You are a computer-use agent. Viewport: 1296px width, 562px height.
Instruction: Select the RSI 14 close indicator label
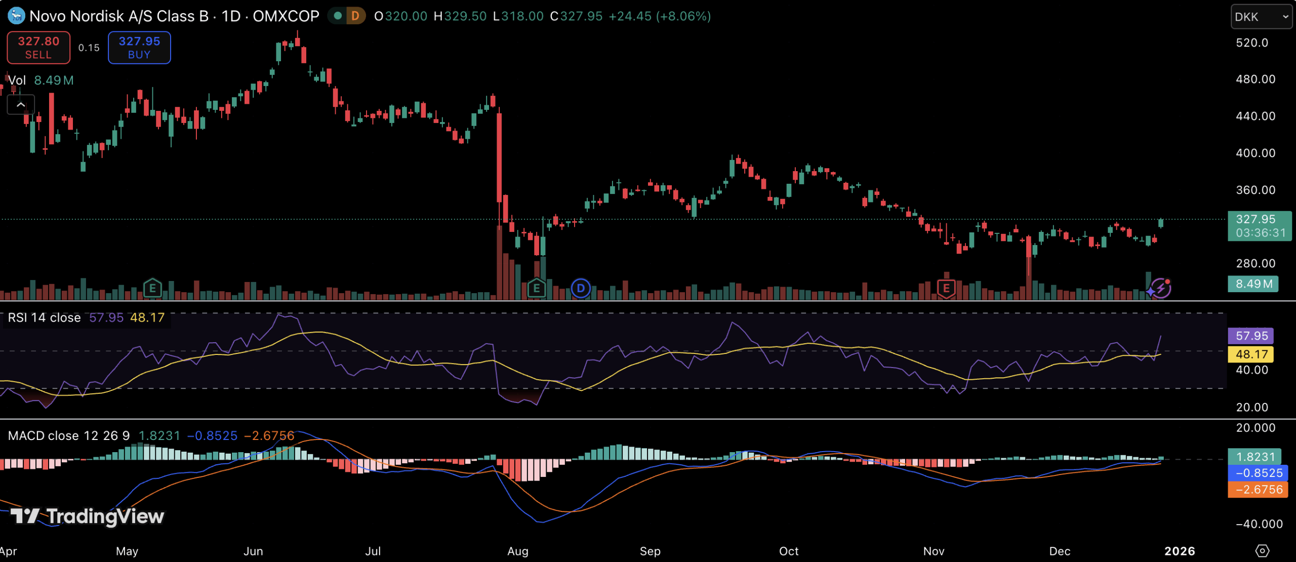click(x=45, y=317)
